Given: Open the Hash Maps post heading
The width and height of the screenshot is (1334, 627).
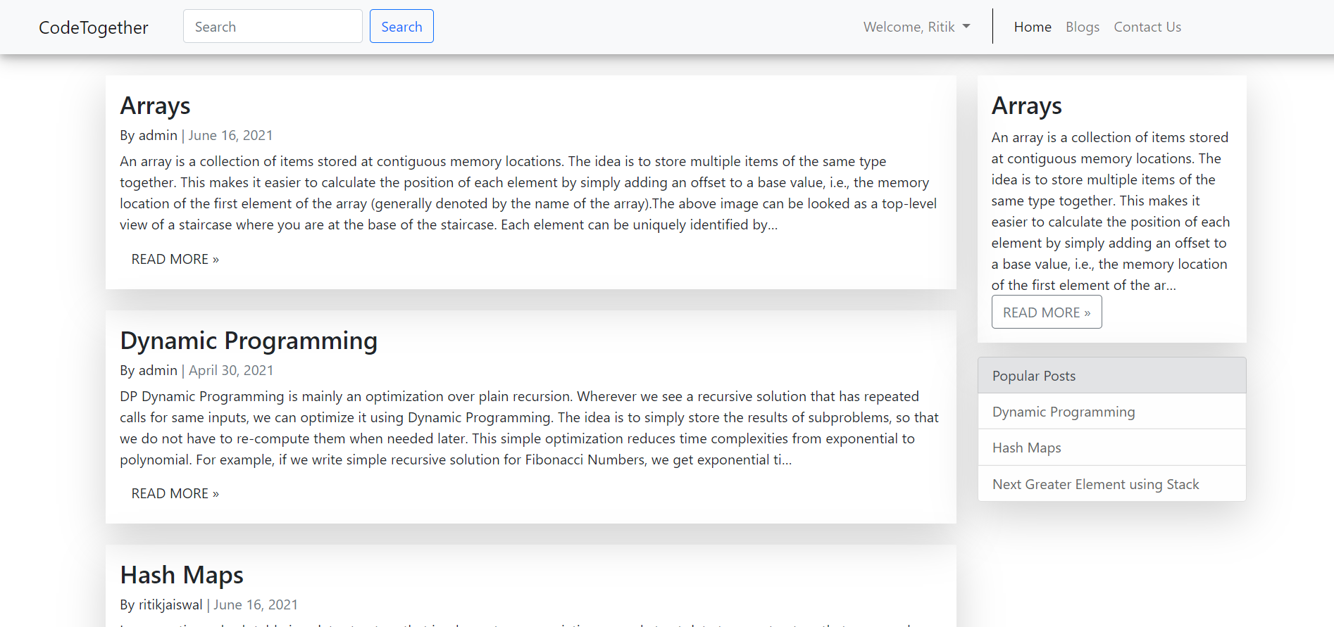Looking at the screenshot, I should (182, 575).
